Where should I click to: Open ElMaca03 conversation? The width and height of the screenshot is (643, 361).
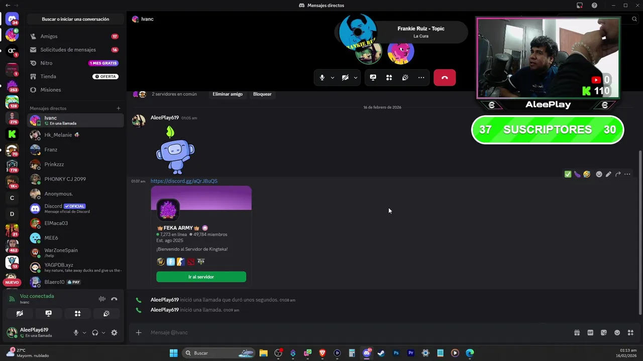tap(75, 223)
